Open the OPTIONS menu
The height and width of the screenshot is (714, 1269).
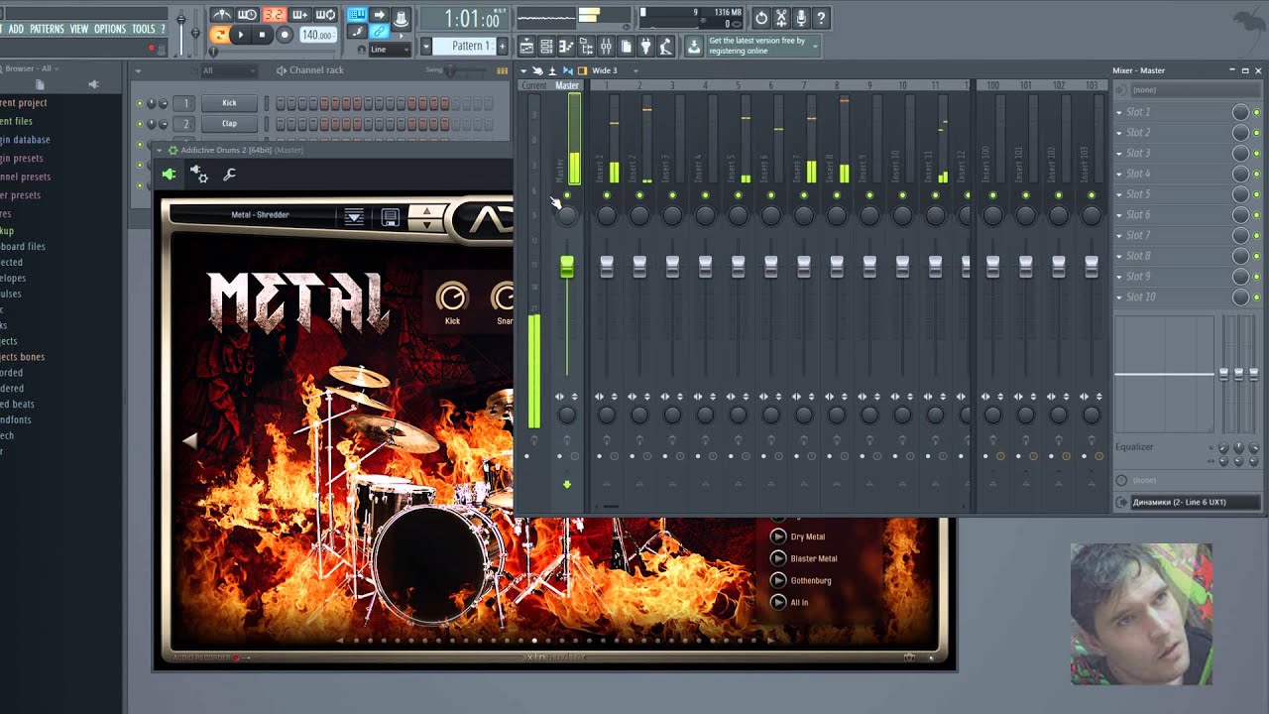[110, 29]
